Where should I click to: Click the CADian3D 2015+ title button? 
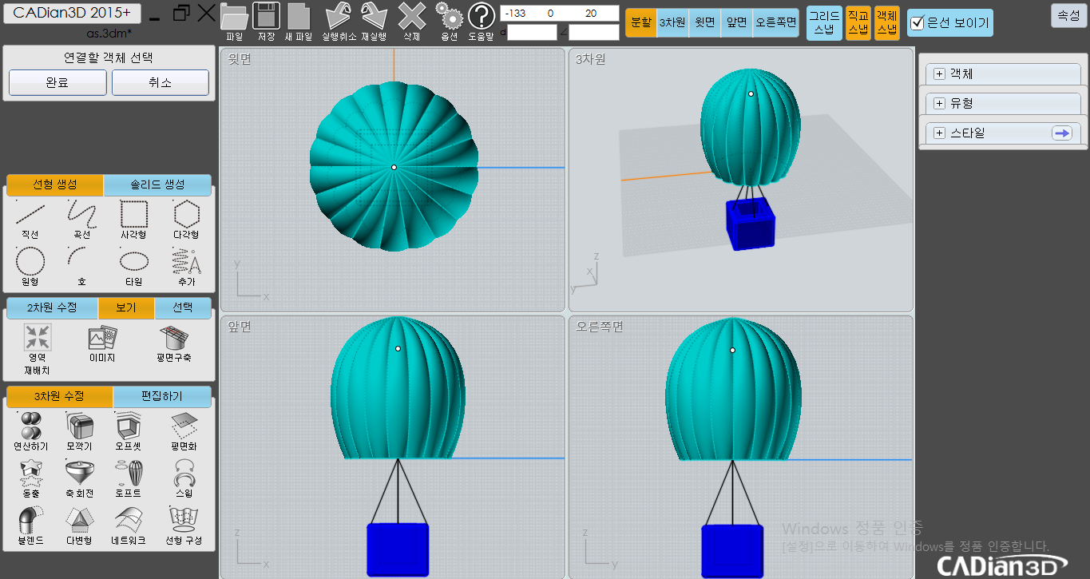point(72,13)
